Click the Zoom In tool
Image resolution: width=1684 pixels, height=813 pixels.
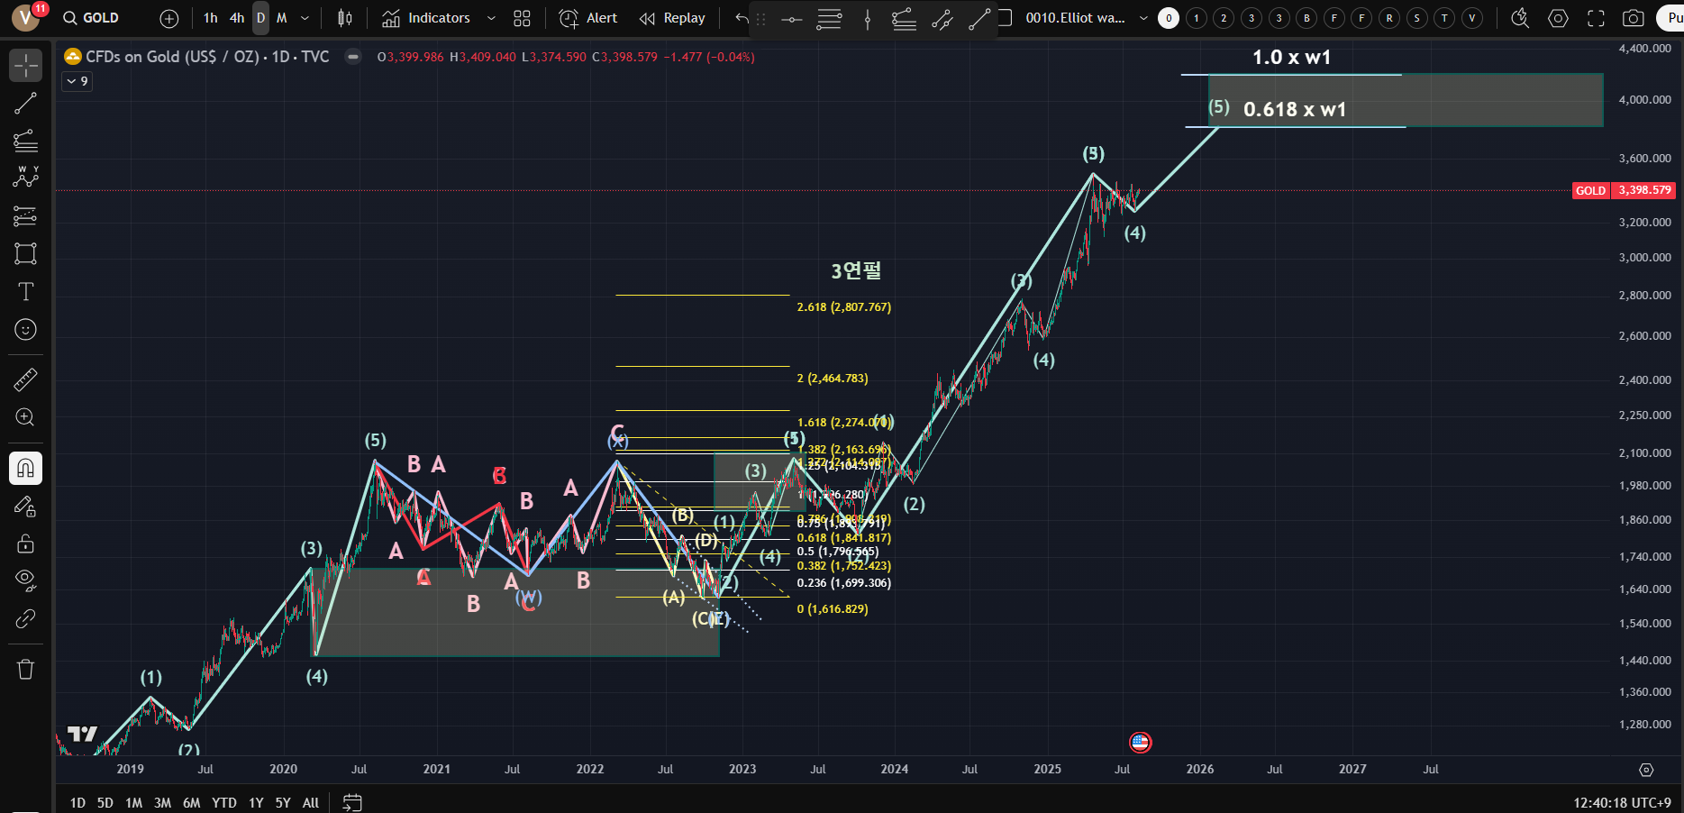[25, 417]
